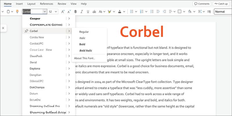Screen dimensions: 232x116
Task: Click the Change Case Ab icon
Action: coord(100,12)
